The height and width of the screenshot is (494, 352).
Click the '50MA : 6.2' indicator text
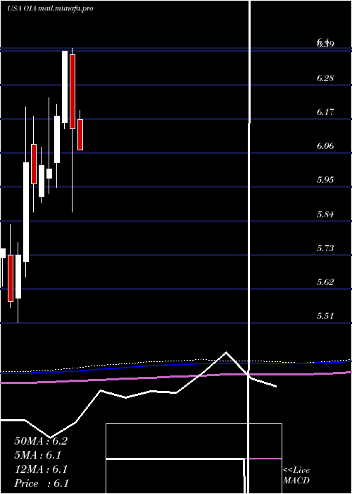[x=41, y=441]
